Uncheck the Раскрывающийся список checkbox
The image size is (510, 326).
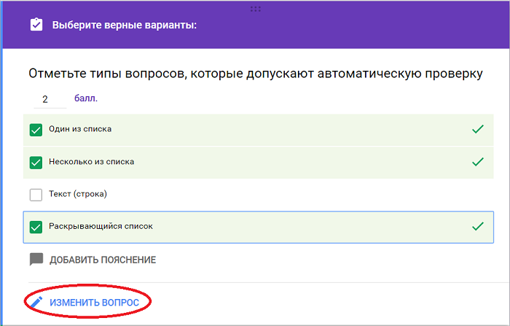point(36,227)
